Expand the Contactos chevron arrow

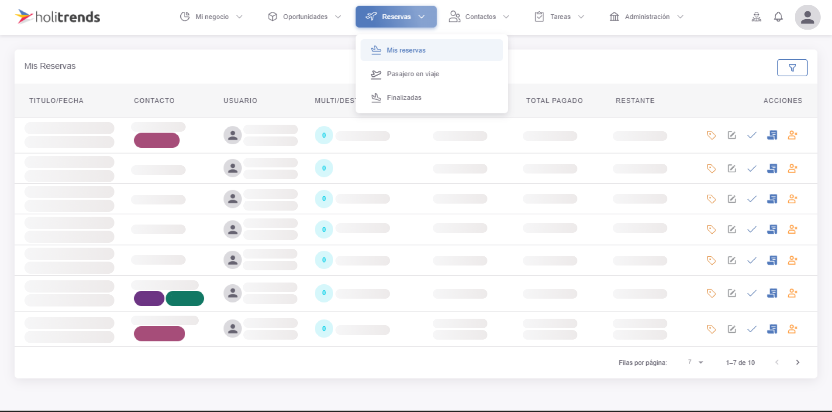pyautogui.click(x=506, y=17)
